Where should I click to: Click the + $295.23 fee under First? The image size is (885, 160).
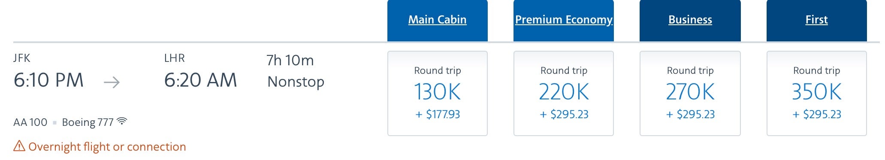pos(816,114)
